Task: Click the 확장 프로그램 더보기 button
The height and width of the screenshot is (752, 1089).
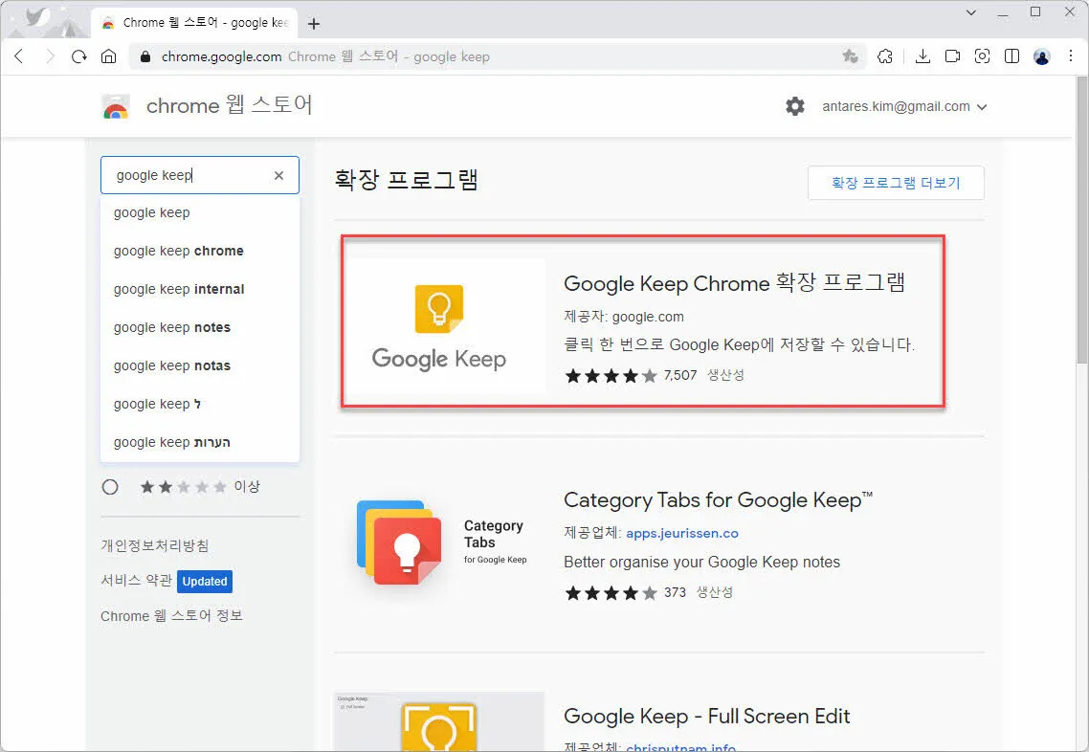Action: click(896, 183)
